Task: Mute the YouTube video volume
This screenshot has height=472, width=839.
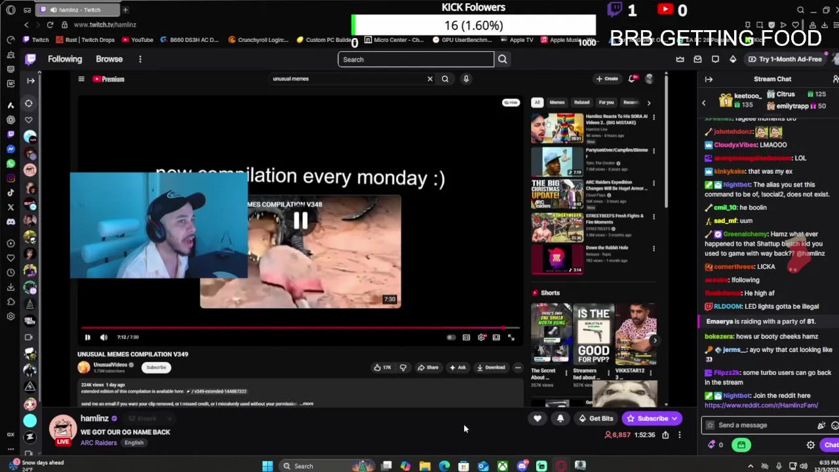Action: pyautogui.click(x=104, y=337)
